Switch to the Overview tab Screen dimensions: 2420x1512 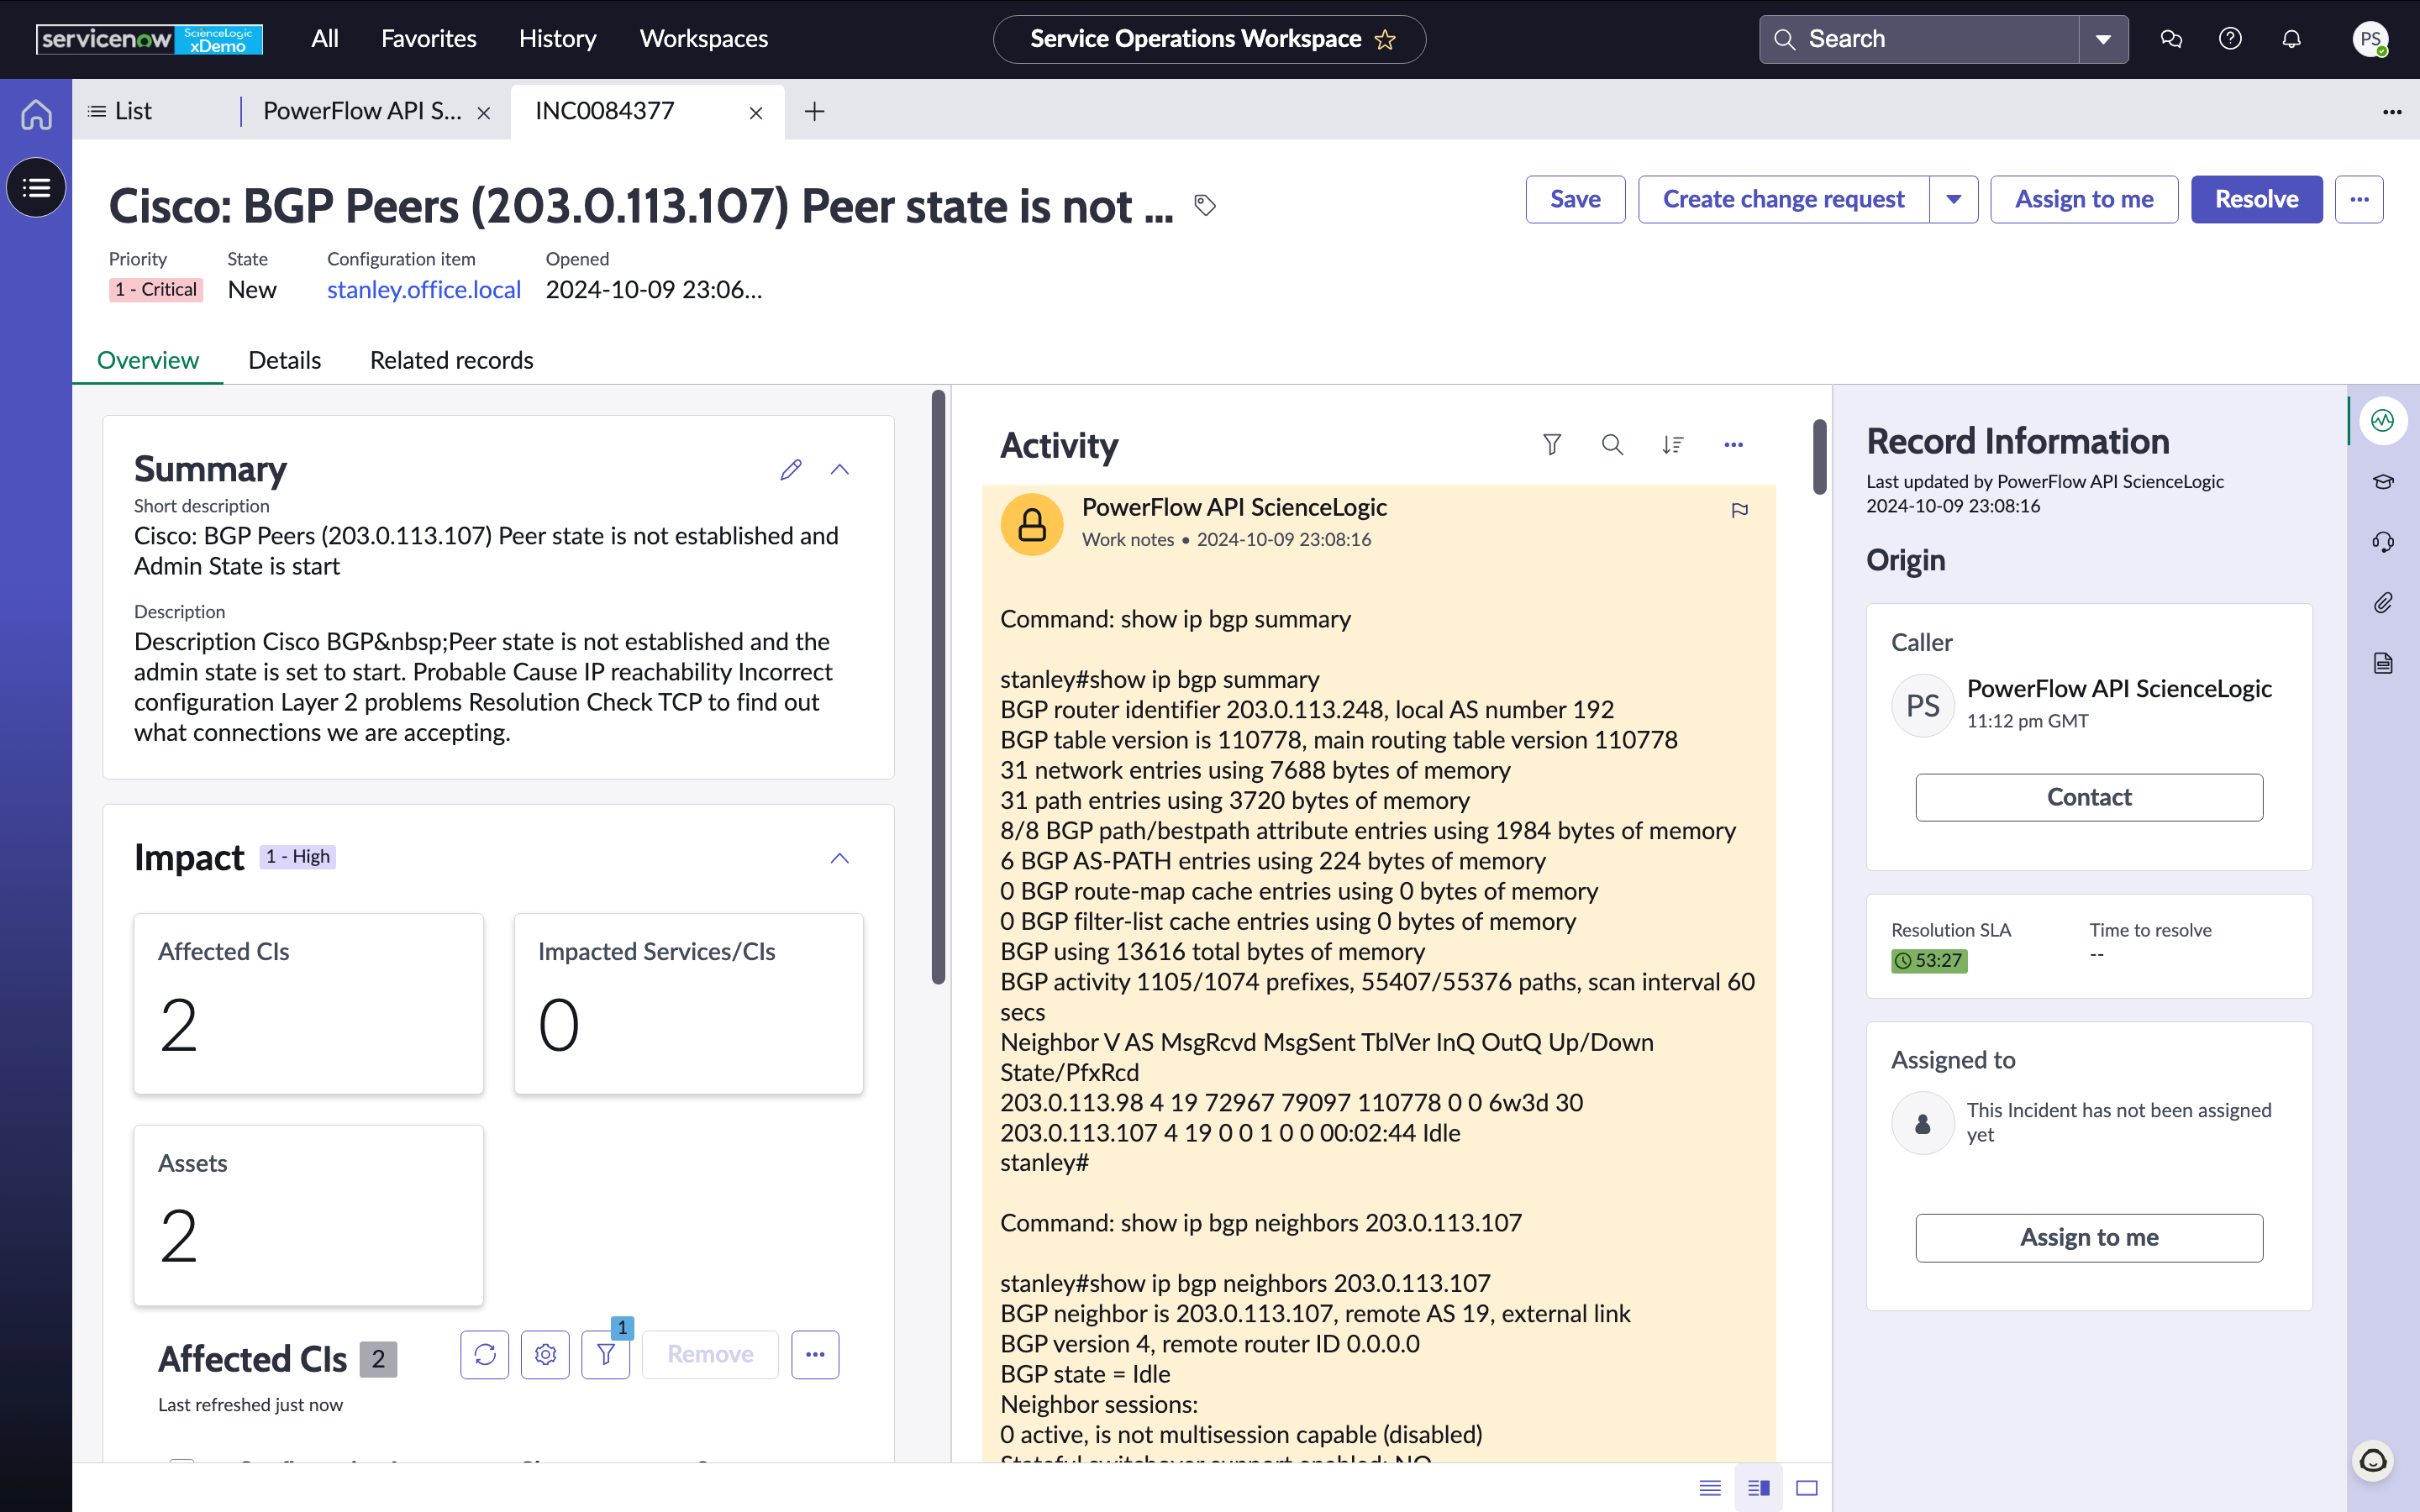click(x=148, y=360)
